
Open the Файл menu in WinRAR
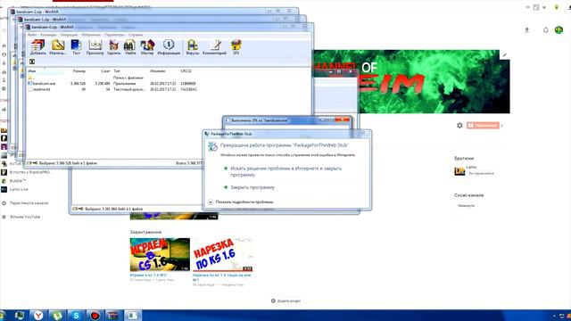pos(32,35)
